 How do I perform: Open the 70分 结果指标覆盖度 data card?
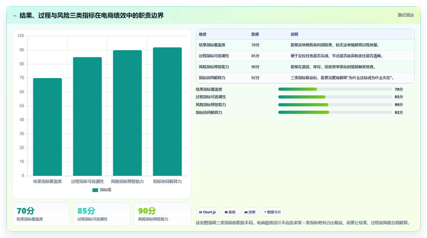[41, 214]
